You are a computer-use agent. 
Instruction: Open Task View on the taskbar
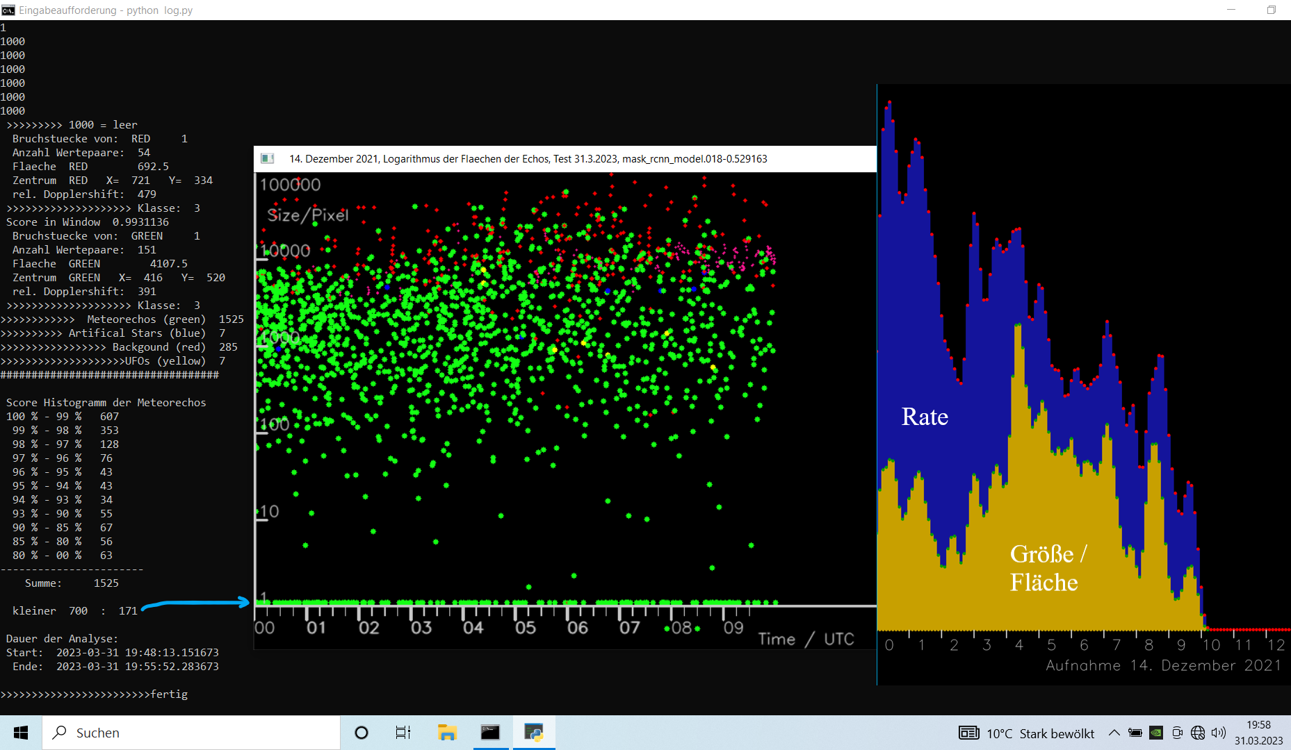(x=403, y=733)
